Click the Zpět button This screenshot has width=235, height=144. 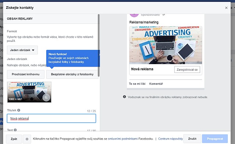[x=14, y=139]
